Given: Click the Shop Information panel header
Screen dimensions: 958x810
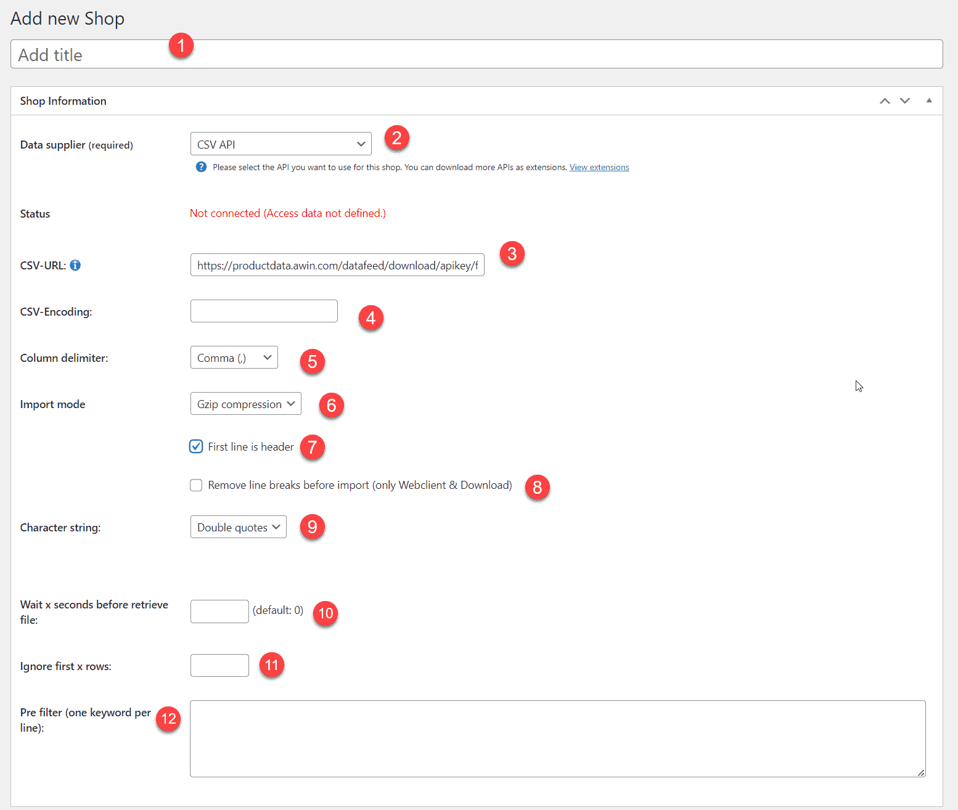Looking at the screenshot, I should coord(63,100).
